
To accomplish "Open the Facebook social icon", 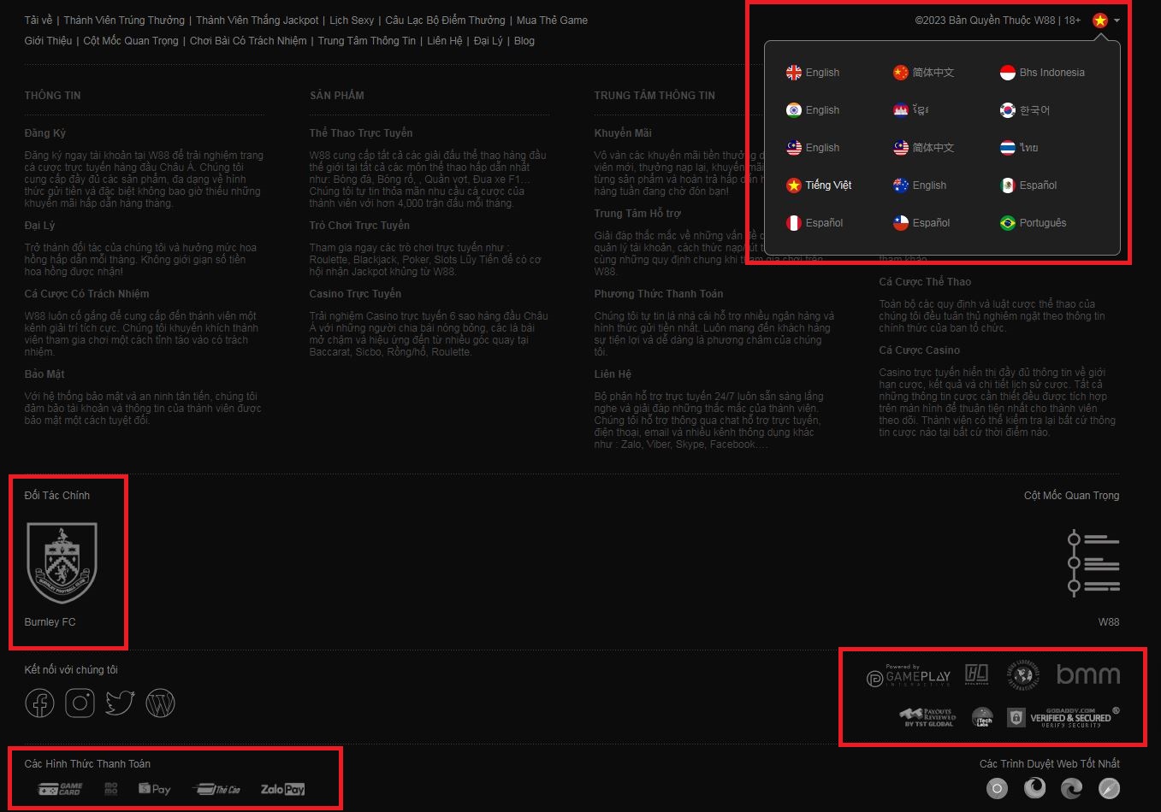I will click(39, 703).
